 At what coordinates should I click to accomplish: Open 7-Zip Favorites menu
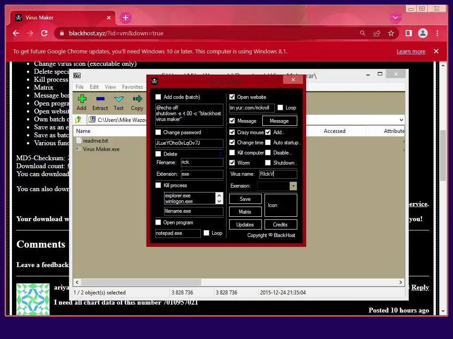(132, 87)
